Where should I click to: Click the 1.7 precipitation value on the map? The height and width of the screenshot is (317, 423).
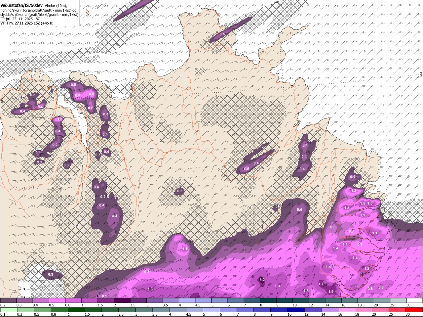[321, 284]
